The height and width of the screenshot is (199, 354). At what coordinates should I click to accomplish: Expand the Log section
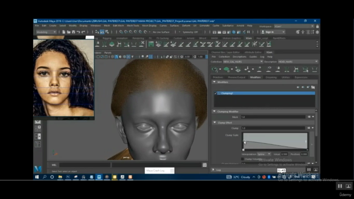(x=213, y=170)
